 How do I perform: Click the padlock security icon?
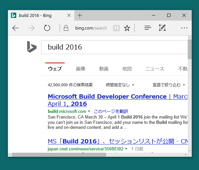pos(66,28)
